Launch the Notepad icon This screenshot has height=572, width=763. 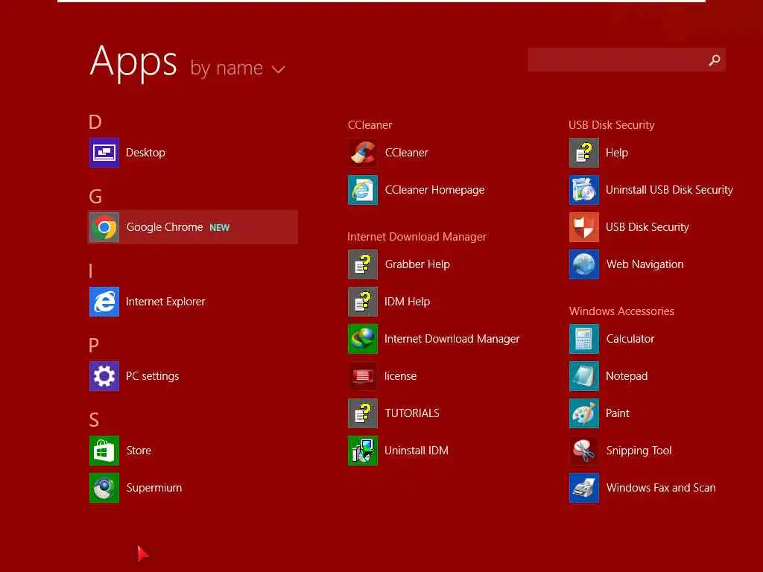click(x=584, y=376)
